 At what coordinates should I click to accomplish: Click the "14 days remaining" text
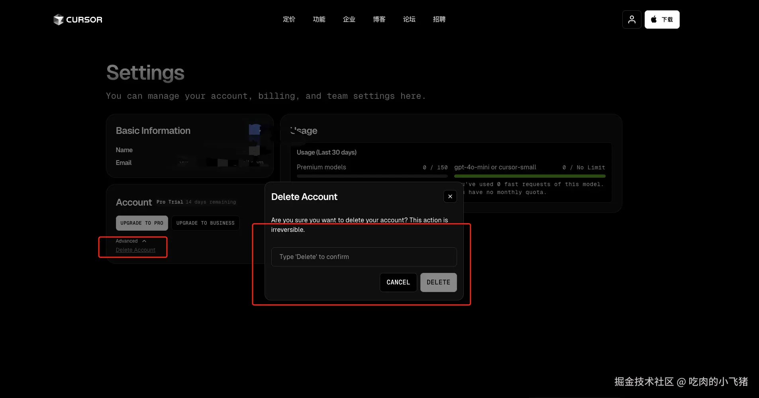pos(211,202)
